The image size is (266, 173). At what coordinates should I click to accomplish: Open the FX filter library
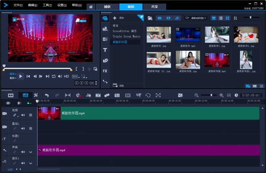click(105, 71)
